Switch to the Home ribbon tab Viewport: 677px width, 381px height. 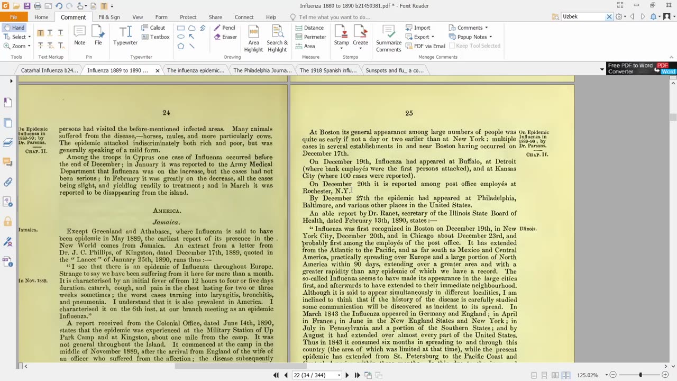pyautogui.click(x=41, y=17)
